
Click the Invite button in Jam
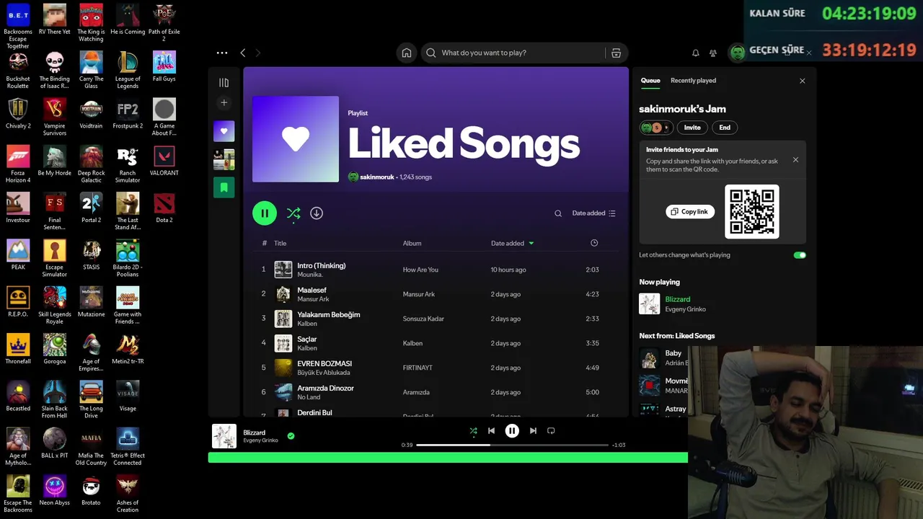click(692, 128)
